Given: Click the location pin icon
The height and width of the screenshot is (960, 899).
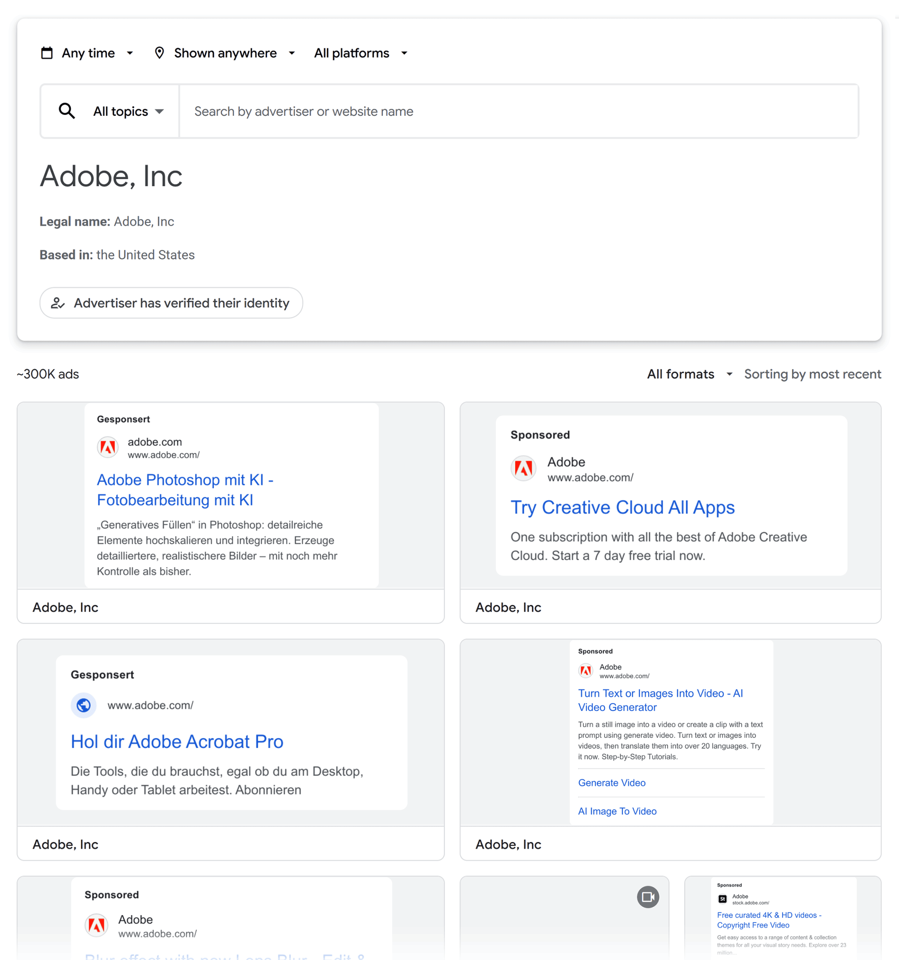Looking at the screenshot, I should (x=159, y=53).
